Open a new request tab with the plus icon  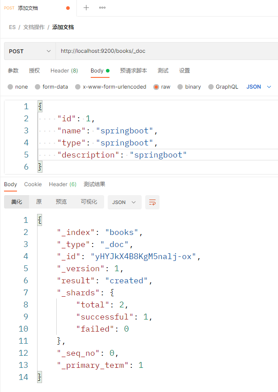(85, 8)
